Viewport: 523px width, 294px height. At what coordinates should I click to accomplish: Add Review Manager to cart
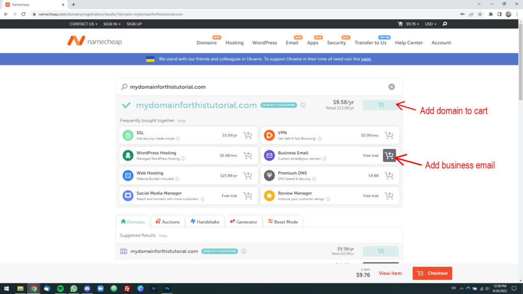coord(389,195)
